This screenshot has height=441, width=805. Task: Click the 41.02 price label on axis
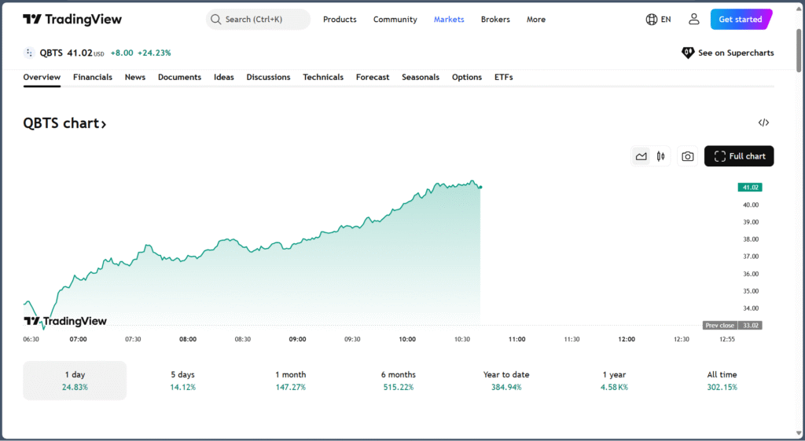click(x=750, y=188)
